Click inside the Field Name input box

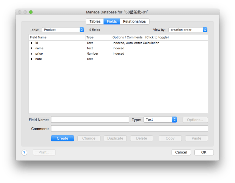(90, 120)
